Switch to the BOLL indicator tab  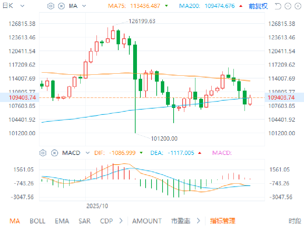tap(37, 221)
